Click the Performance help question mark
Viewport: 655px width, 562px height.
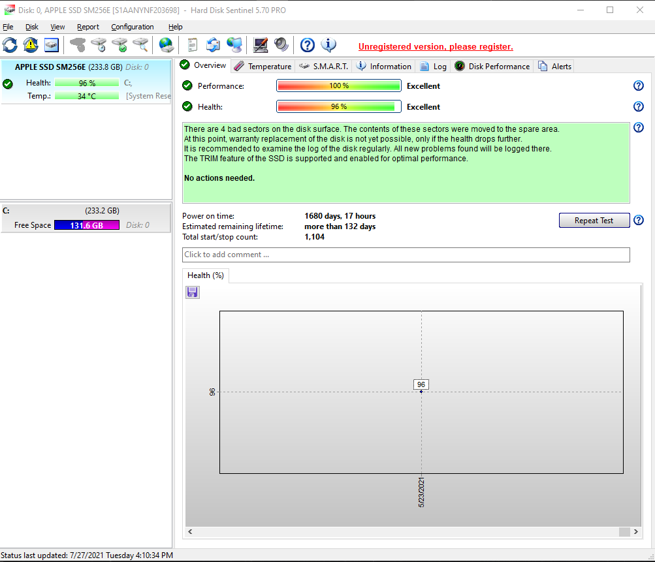click(x=638, y=86)
